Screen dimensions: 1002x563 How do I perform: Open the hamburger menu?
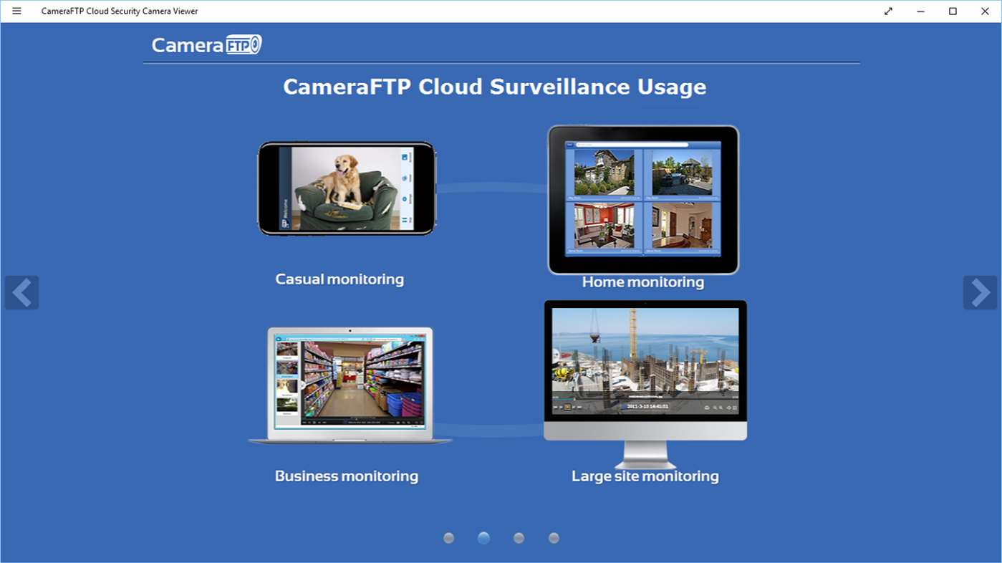16,11
